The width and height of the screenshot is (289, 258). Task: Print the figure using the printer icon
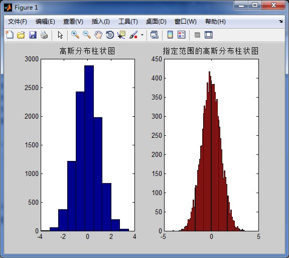44,35
